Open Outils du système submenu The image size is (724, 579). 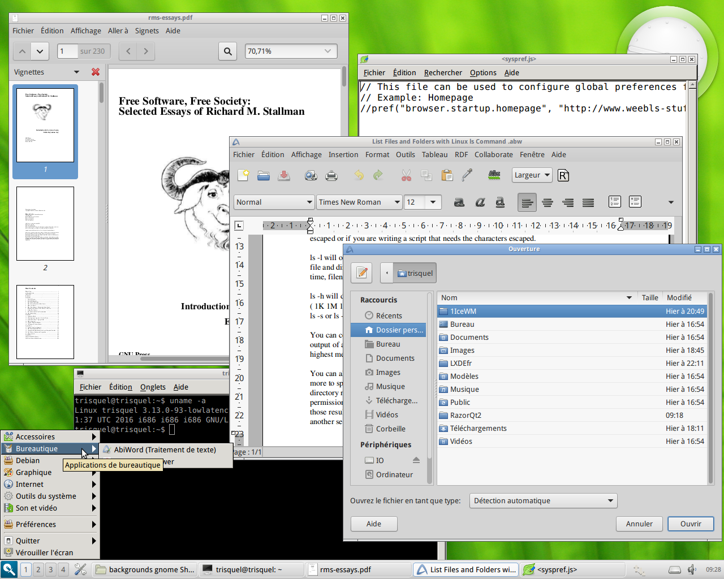(50, 496)
